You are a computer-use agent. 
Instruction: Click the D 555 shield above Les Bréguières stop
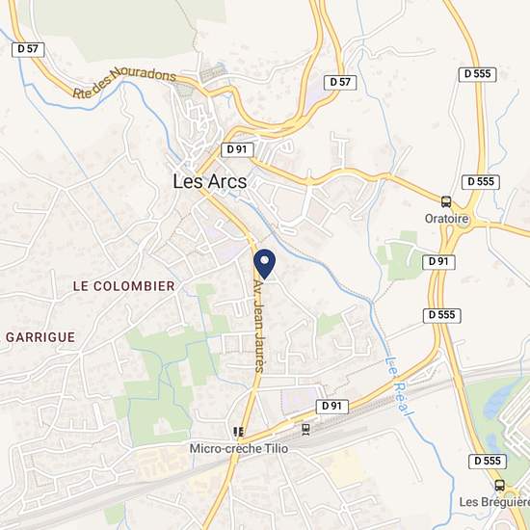[488, 462]
